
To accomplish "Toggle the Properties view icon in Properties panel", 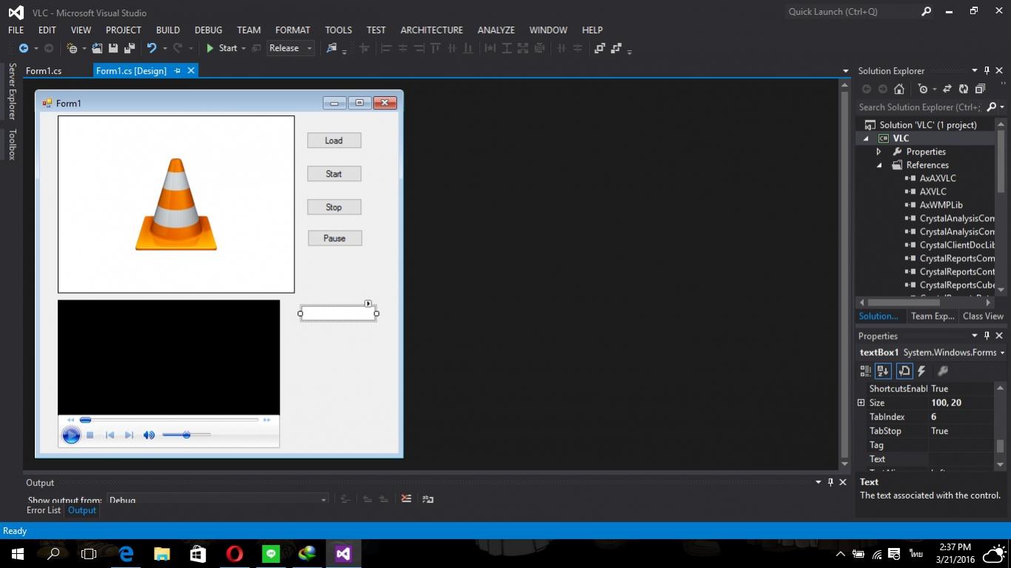I will [x=904, y=371].
